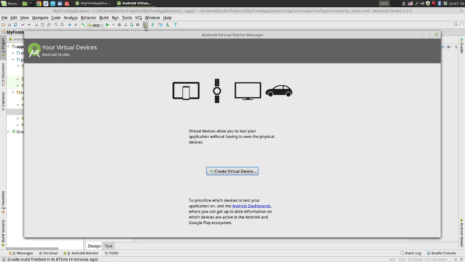The height and width of the screenshot is (262, 465).
Task: Open the TODO tool window
Action: pos(111,253)
